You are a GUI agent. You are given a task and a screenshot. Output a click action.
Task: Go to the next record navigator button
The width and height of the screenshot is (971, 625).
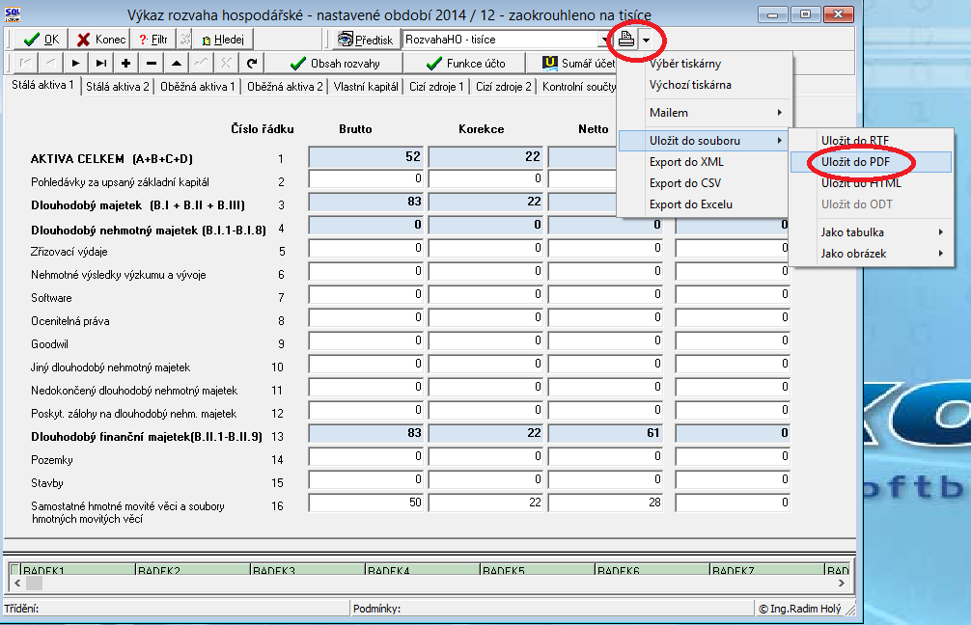pyautogui.click(x=75, y=63)
